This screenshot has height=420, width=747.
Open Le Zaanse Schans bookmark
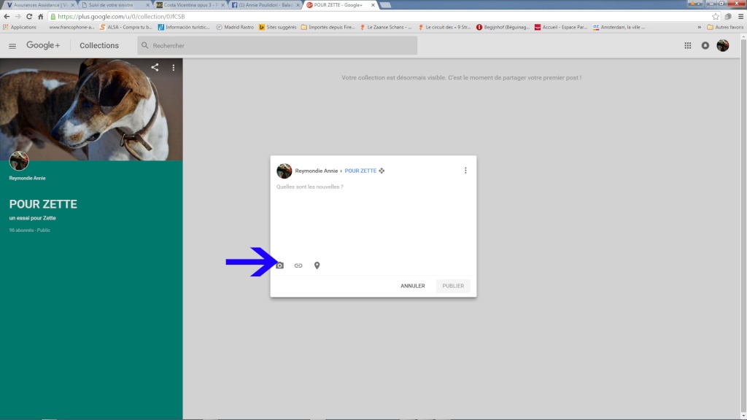click(x=386, y=27)
